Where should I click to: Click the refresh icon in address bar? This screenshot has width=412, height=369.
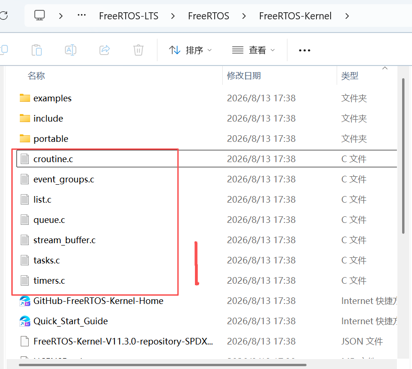[4, 16]
